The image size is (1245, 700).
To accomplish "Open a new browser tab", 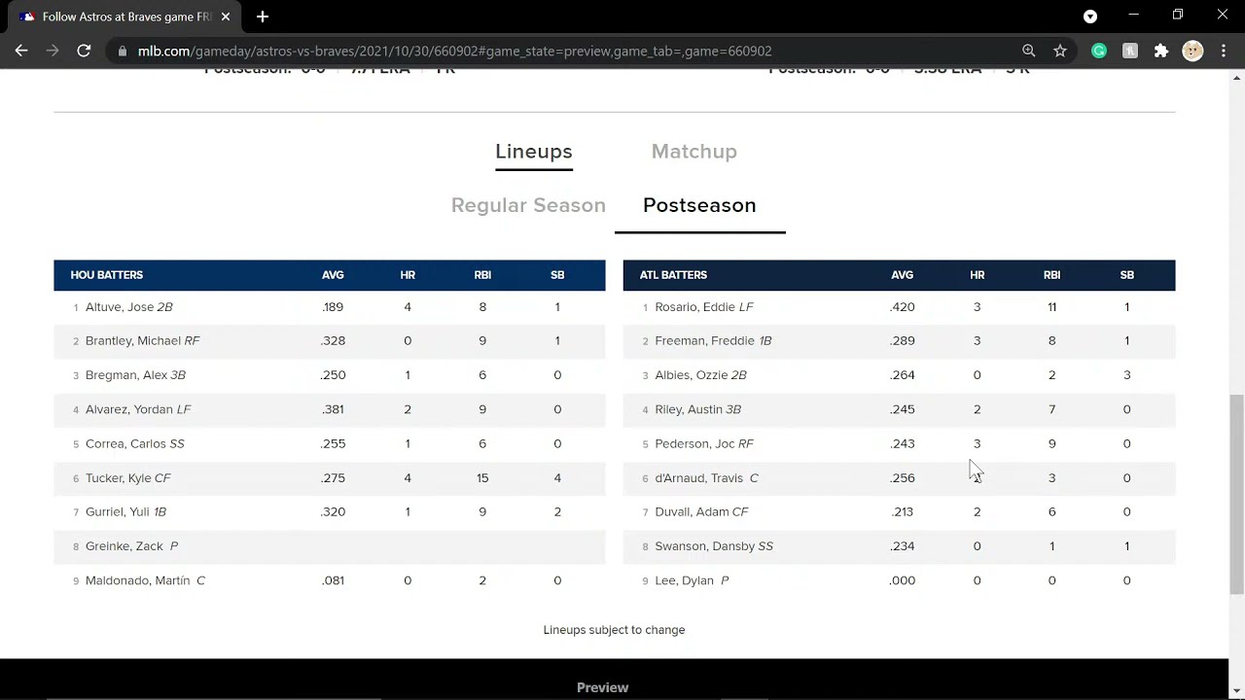I will [x=262, y=17].
